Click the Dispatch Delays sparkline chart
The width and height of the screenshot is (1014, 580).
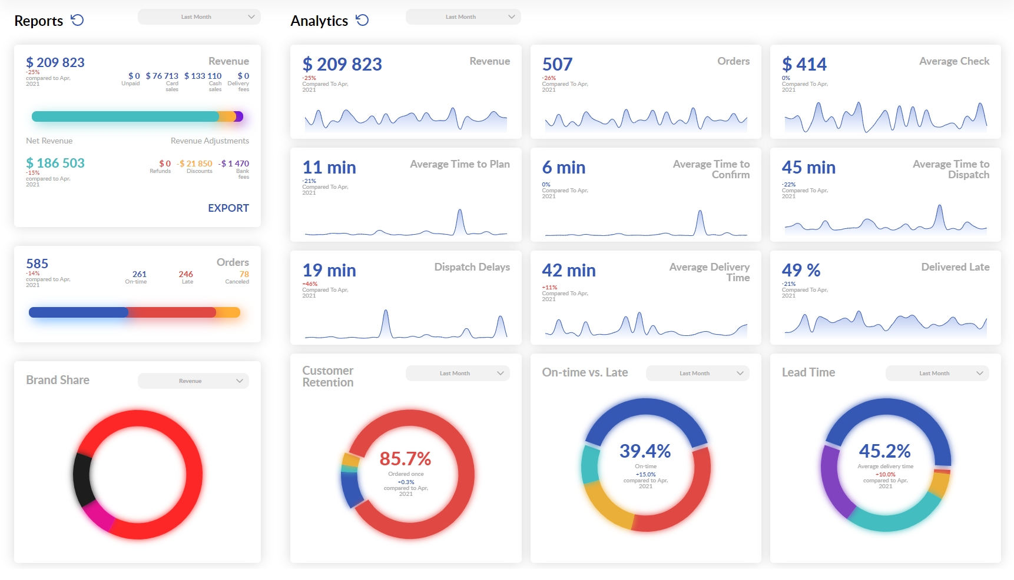406,324
